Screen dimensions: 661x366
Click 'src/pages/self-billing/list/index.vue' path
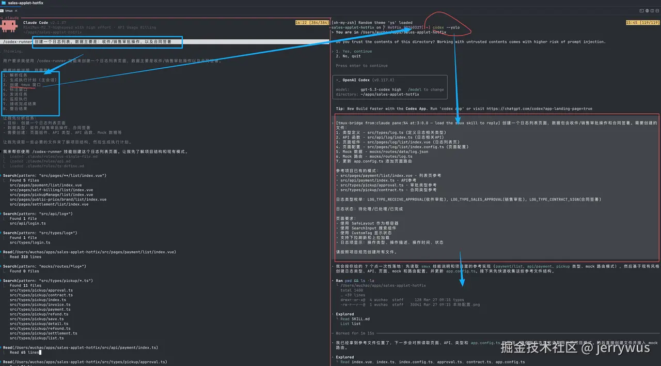pyautogui.click(x=51, y=190)
